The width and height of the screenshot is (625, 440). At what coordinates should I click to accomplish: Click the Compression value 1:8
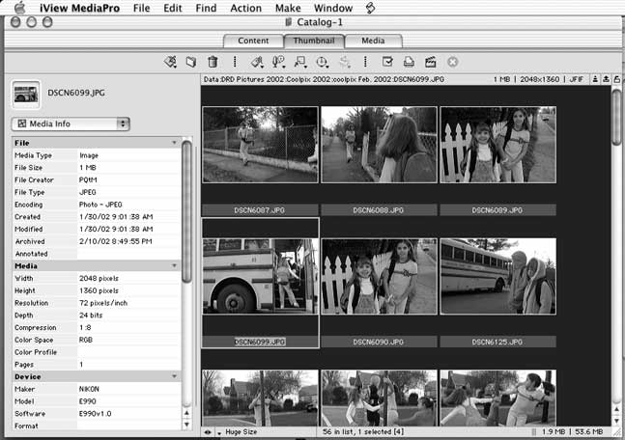tap(85, 327)
